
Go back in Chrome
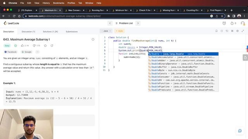click(3, 16)
